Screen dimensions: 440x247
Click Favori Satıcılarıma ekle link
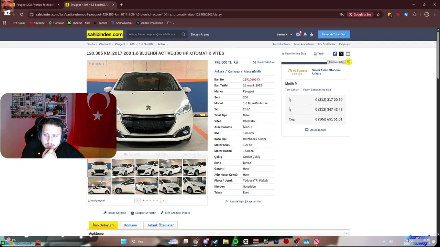tap(317, 90)
